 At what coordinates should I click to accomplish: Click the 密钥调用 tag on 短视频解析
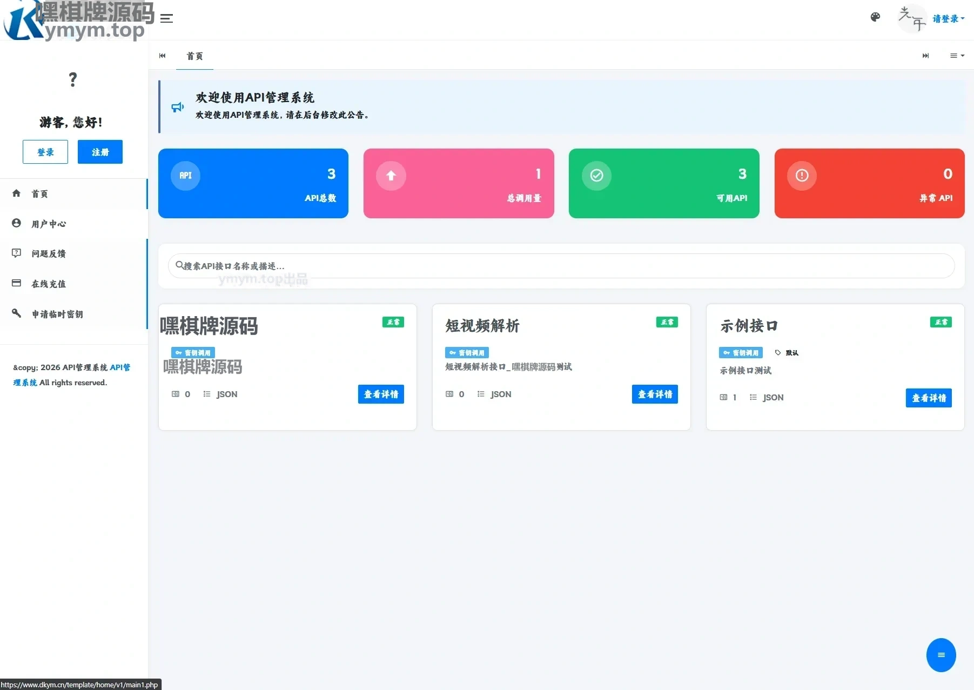pos(467,353)
